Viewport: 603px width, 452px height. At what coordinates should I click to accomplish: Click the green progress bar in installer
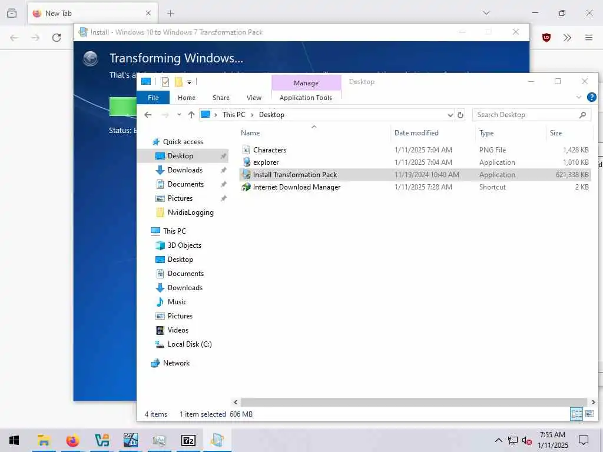(x=122, y=107)
